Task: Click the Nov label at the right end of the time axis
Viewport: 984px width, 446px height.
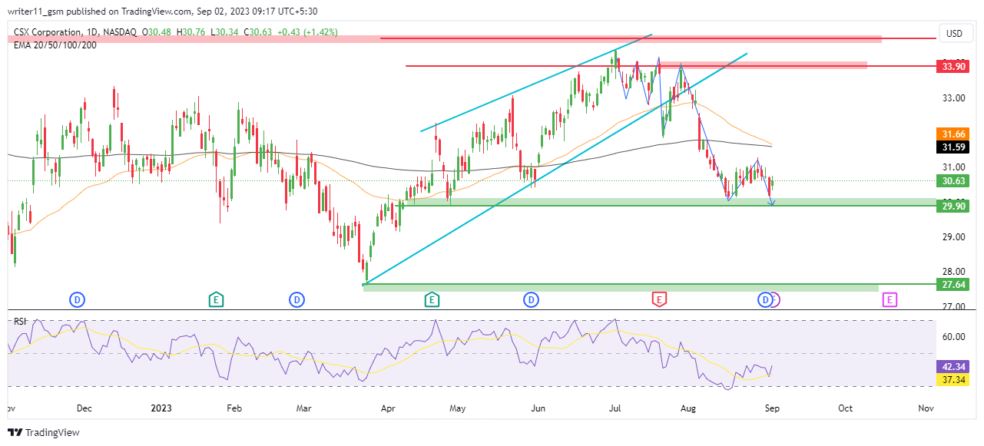Action: (926, 409)
